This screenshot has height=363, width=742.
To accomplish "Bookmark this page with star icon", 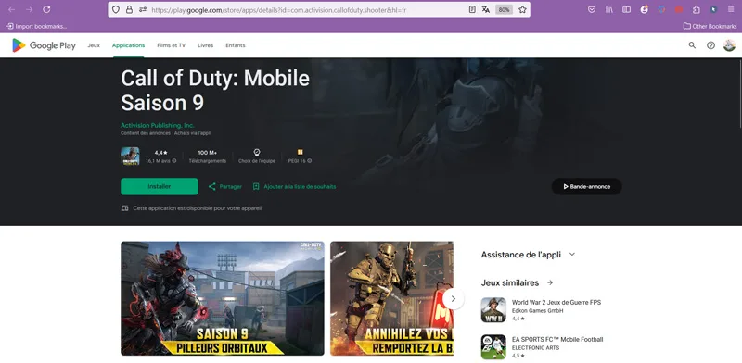I will [x=522, y=9].
